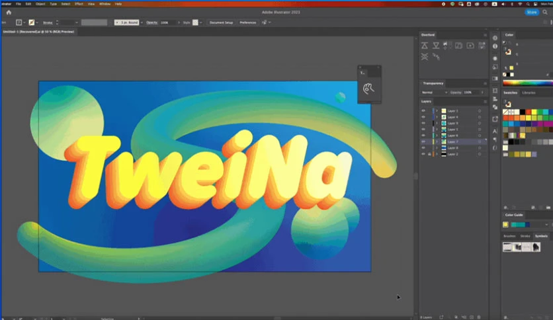
Task: Open the Gradient panel icon in the dock strip
Action: click(495, 79)
